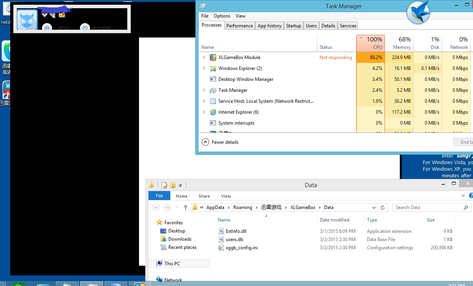Switch to Performance tab
The width and height of the screenshot is (473, 286).
pos(240,26)
